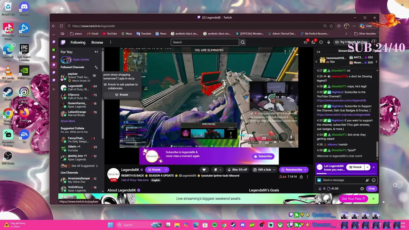Open Legends6K profile avatar under stream
Screen dimensions: 409x230
(x=113, y=174)
